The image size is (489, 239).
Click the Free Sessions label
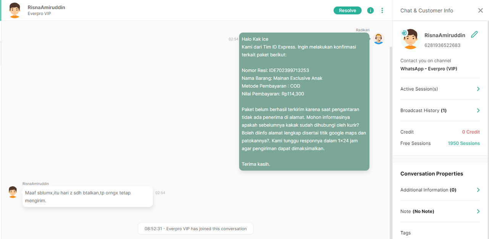(x=415, y=143)
